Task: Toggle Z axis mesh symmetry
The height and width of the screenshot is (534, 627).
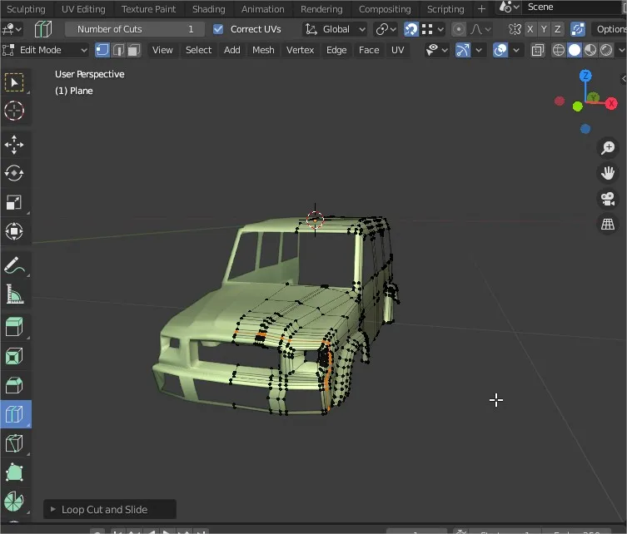Action: (557, 29)
